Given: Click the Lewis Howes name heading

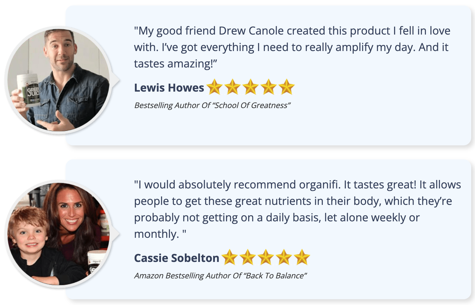Looking at the screenshot, I should pyautogui.click(x=169, y=88).
